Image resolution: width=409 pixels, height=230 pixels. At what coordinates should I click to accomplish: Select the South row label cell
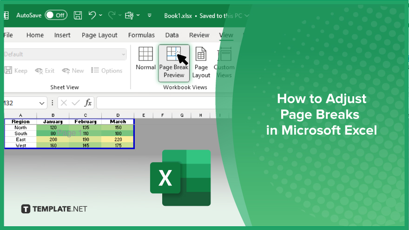tap(20, 133)
